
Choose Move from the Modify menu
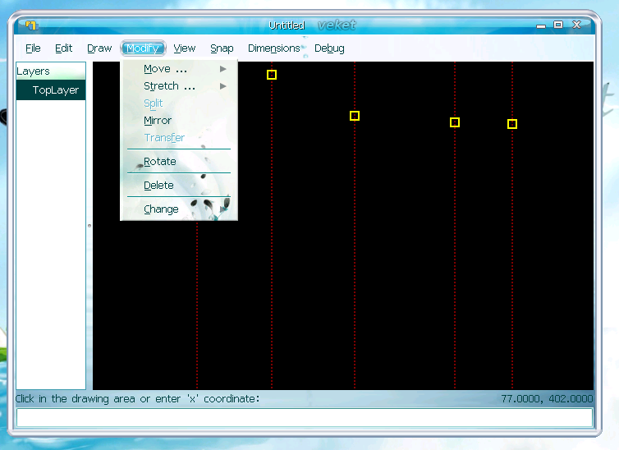(x=178, y=69)
